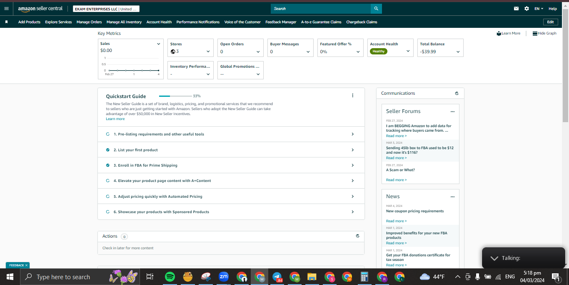The height and width of the screenshot is (285, 569).
Task: Open Zoom from the taskbar
Action: (224, 277)
